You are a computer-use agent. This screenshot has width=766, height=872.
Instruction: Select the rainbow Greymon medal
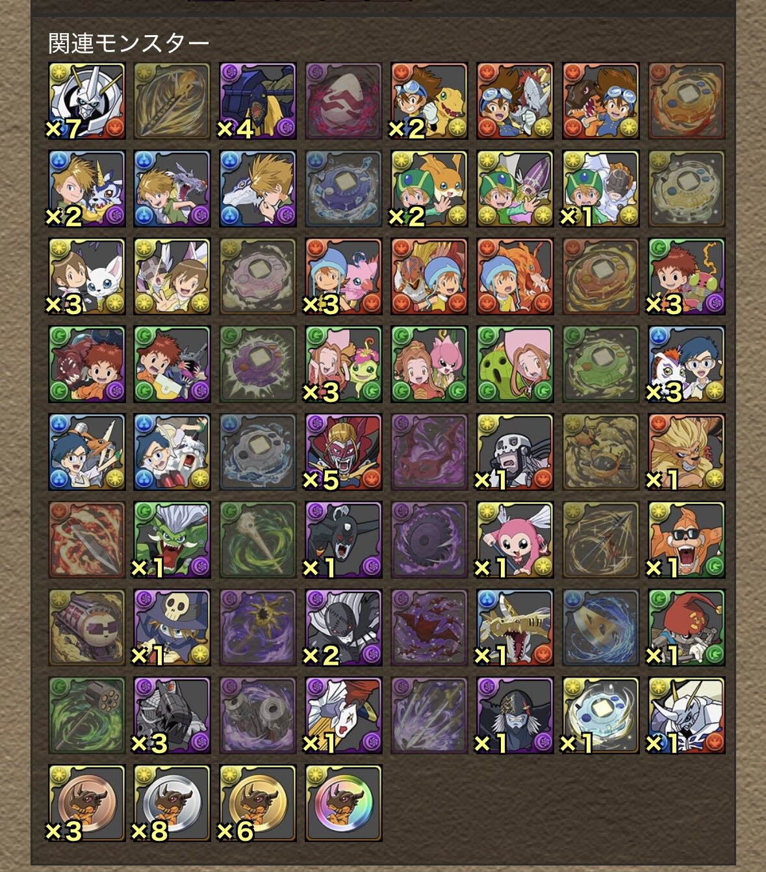[x=344, y=803]
